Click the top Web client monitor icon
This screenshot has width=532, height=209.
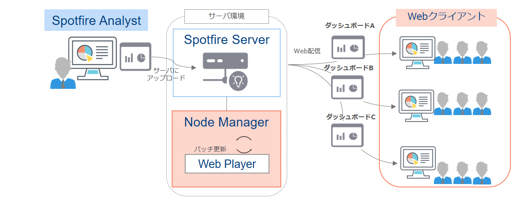pos(417,52)
